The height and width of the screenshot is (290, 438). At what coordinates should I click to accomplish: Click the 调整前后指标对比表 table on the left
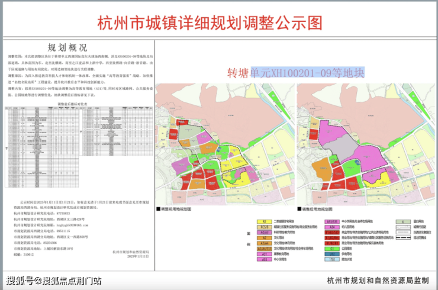(79, 147)
